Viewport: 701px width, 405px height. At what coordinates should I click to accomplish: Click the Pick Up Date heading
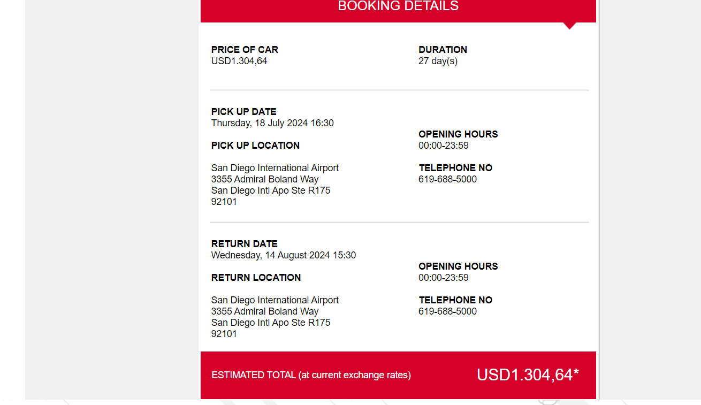(243, 112)
